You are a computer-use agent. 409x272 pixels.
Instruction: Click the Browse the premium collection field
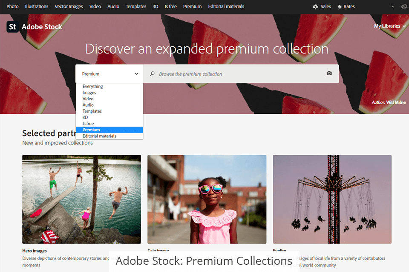click(241, 74)
